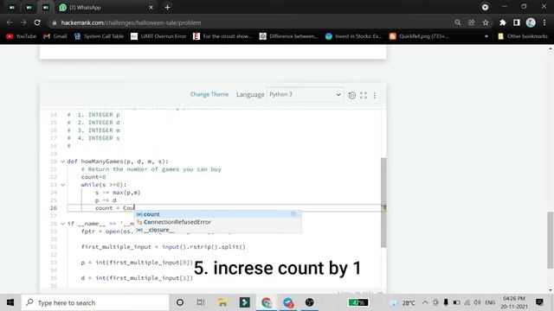The height and width of the screenshot is (311, 554).
Task: Open System Call Table bookmark
Action: coord(99,36)
